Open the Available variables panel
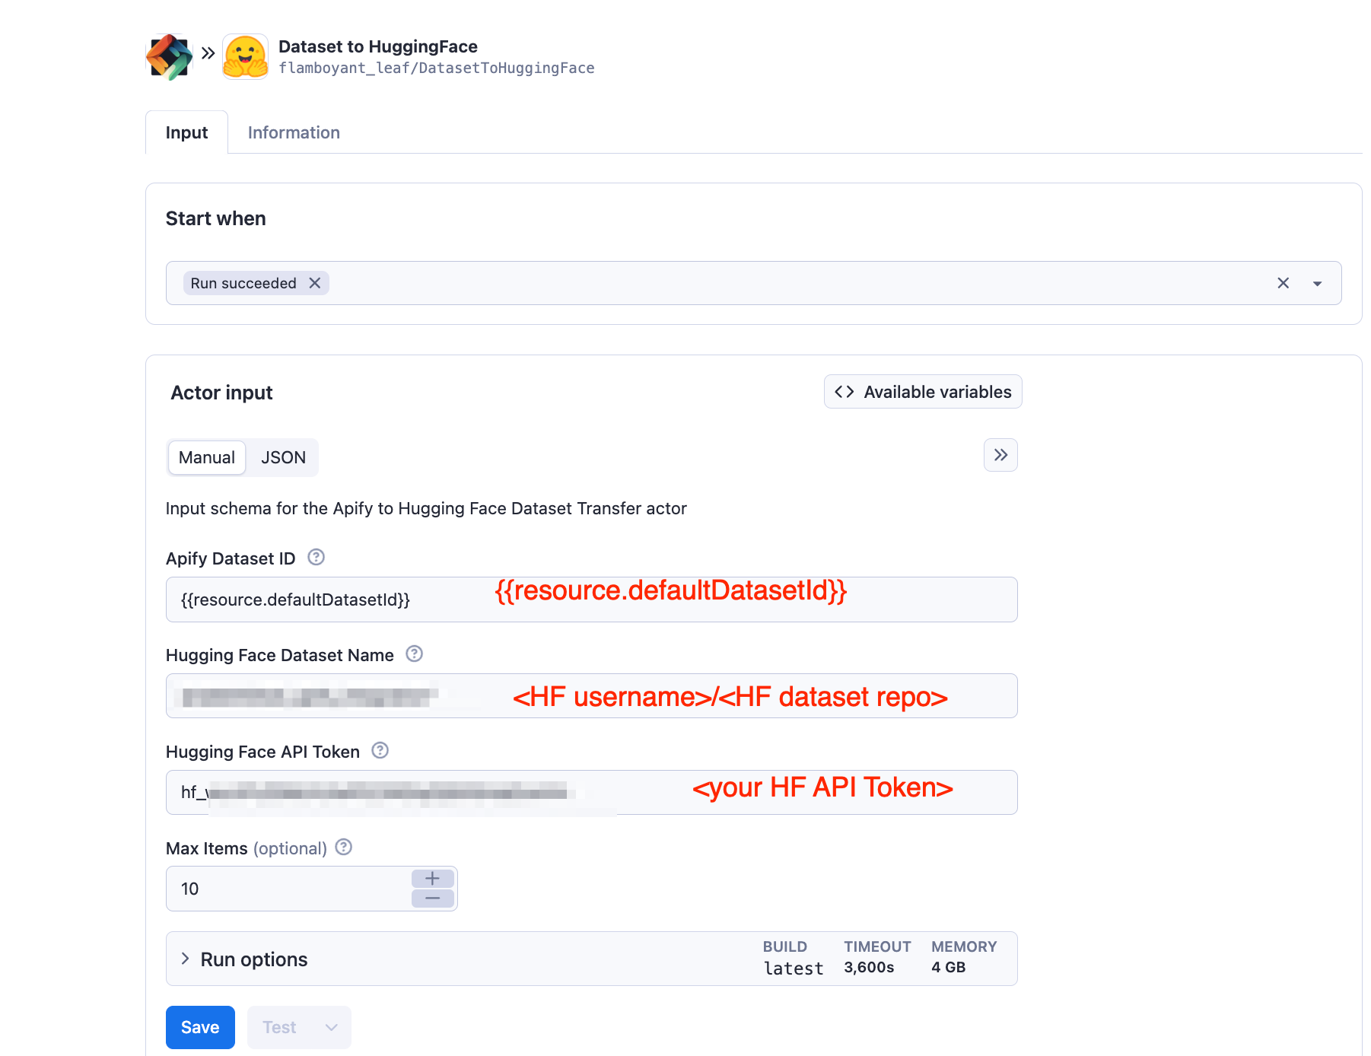 pyautogui.click(x=923, y=392)
